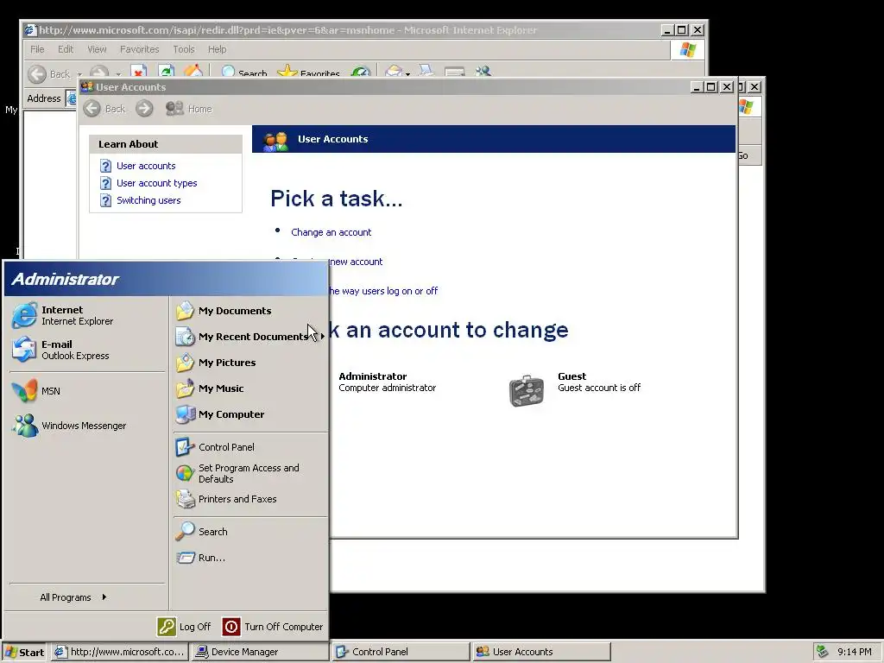Open Internet Explorer from Start menu
The width and height of the screenshot is (884, 663).
(87, 315)
